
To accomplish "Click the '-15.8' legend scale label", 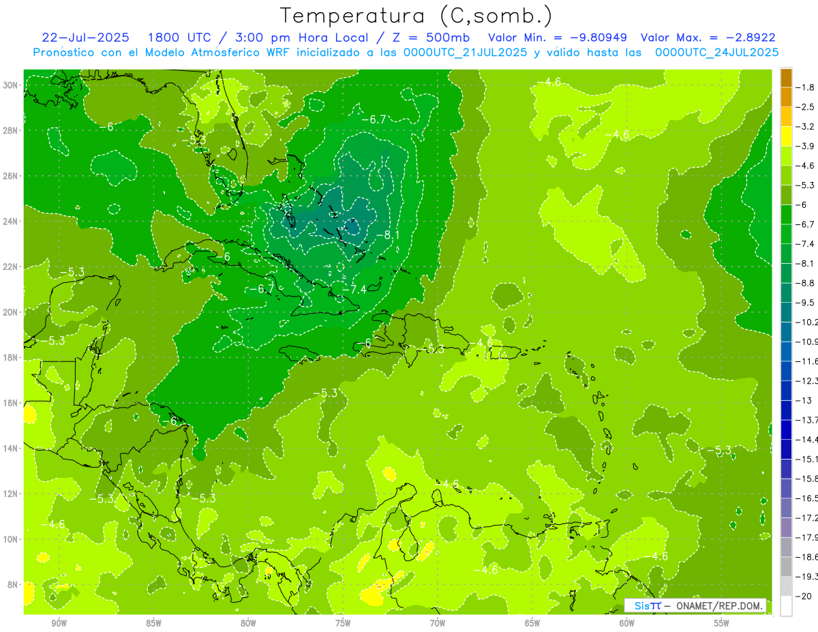I will 806,478.
